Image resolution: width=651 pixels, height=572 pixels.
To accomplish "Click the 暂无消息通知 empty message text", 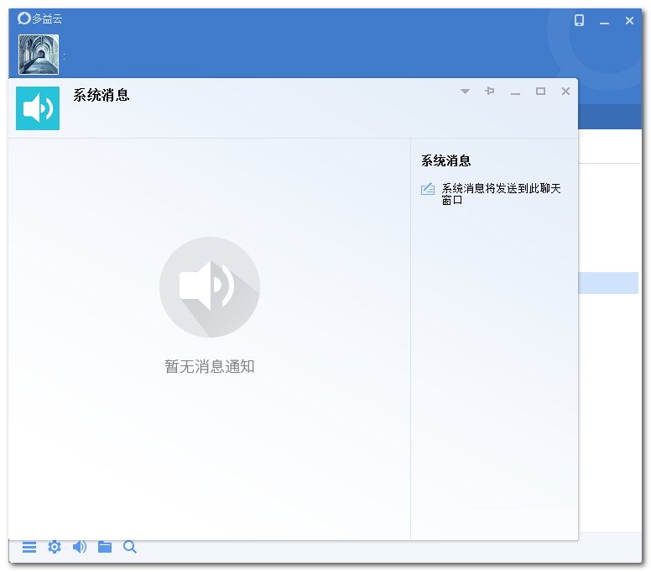I will [x=210, y=366].
